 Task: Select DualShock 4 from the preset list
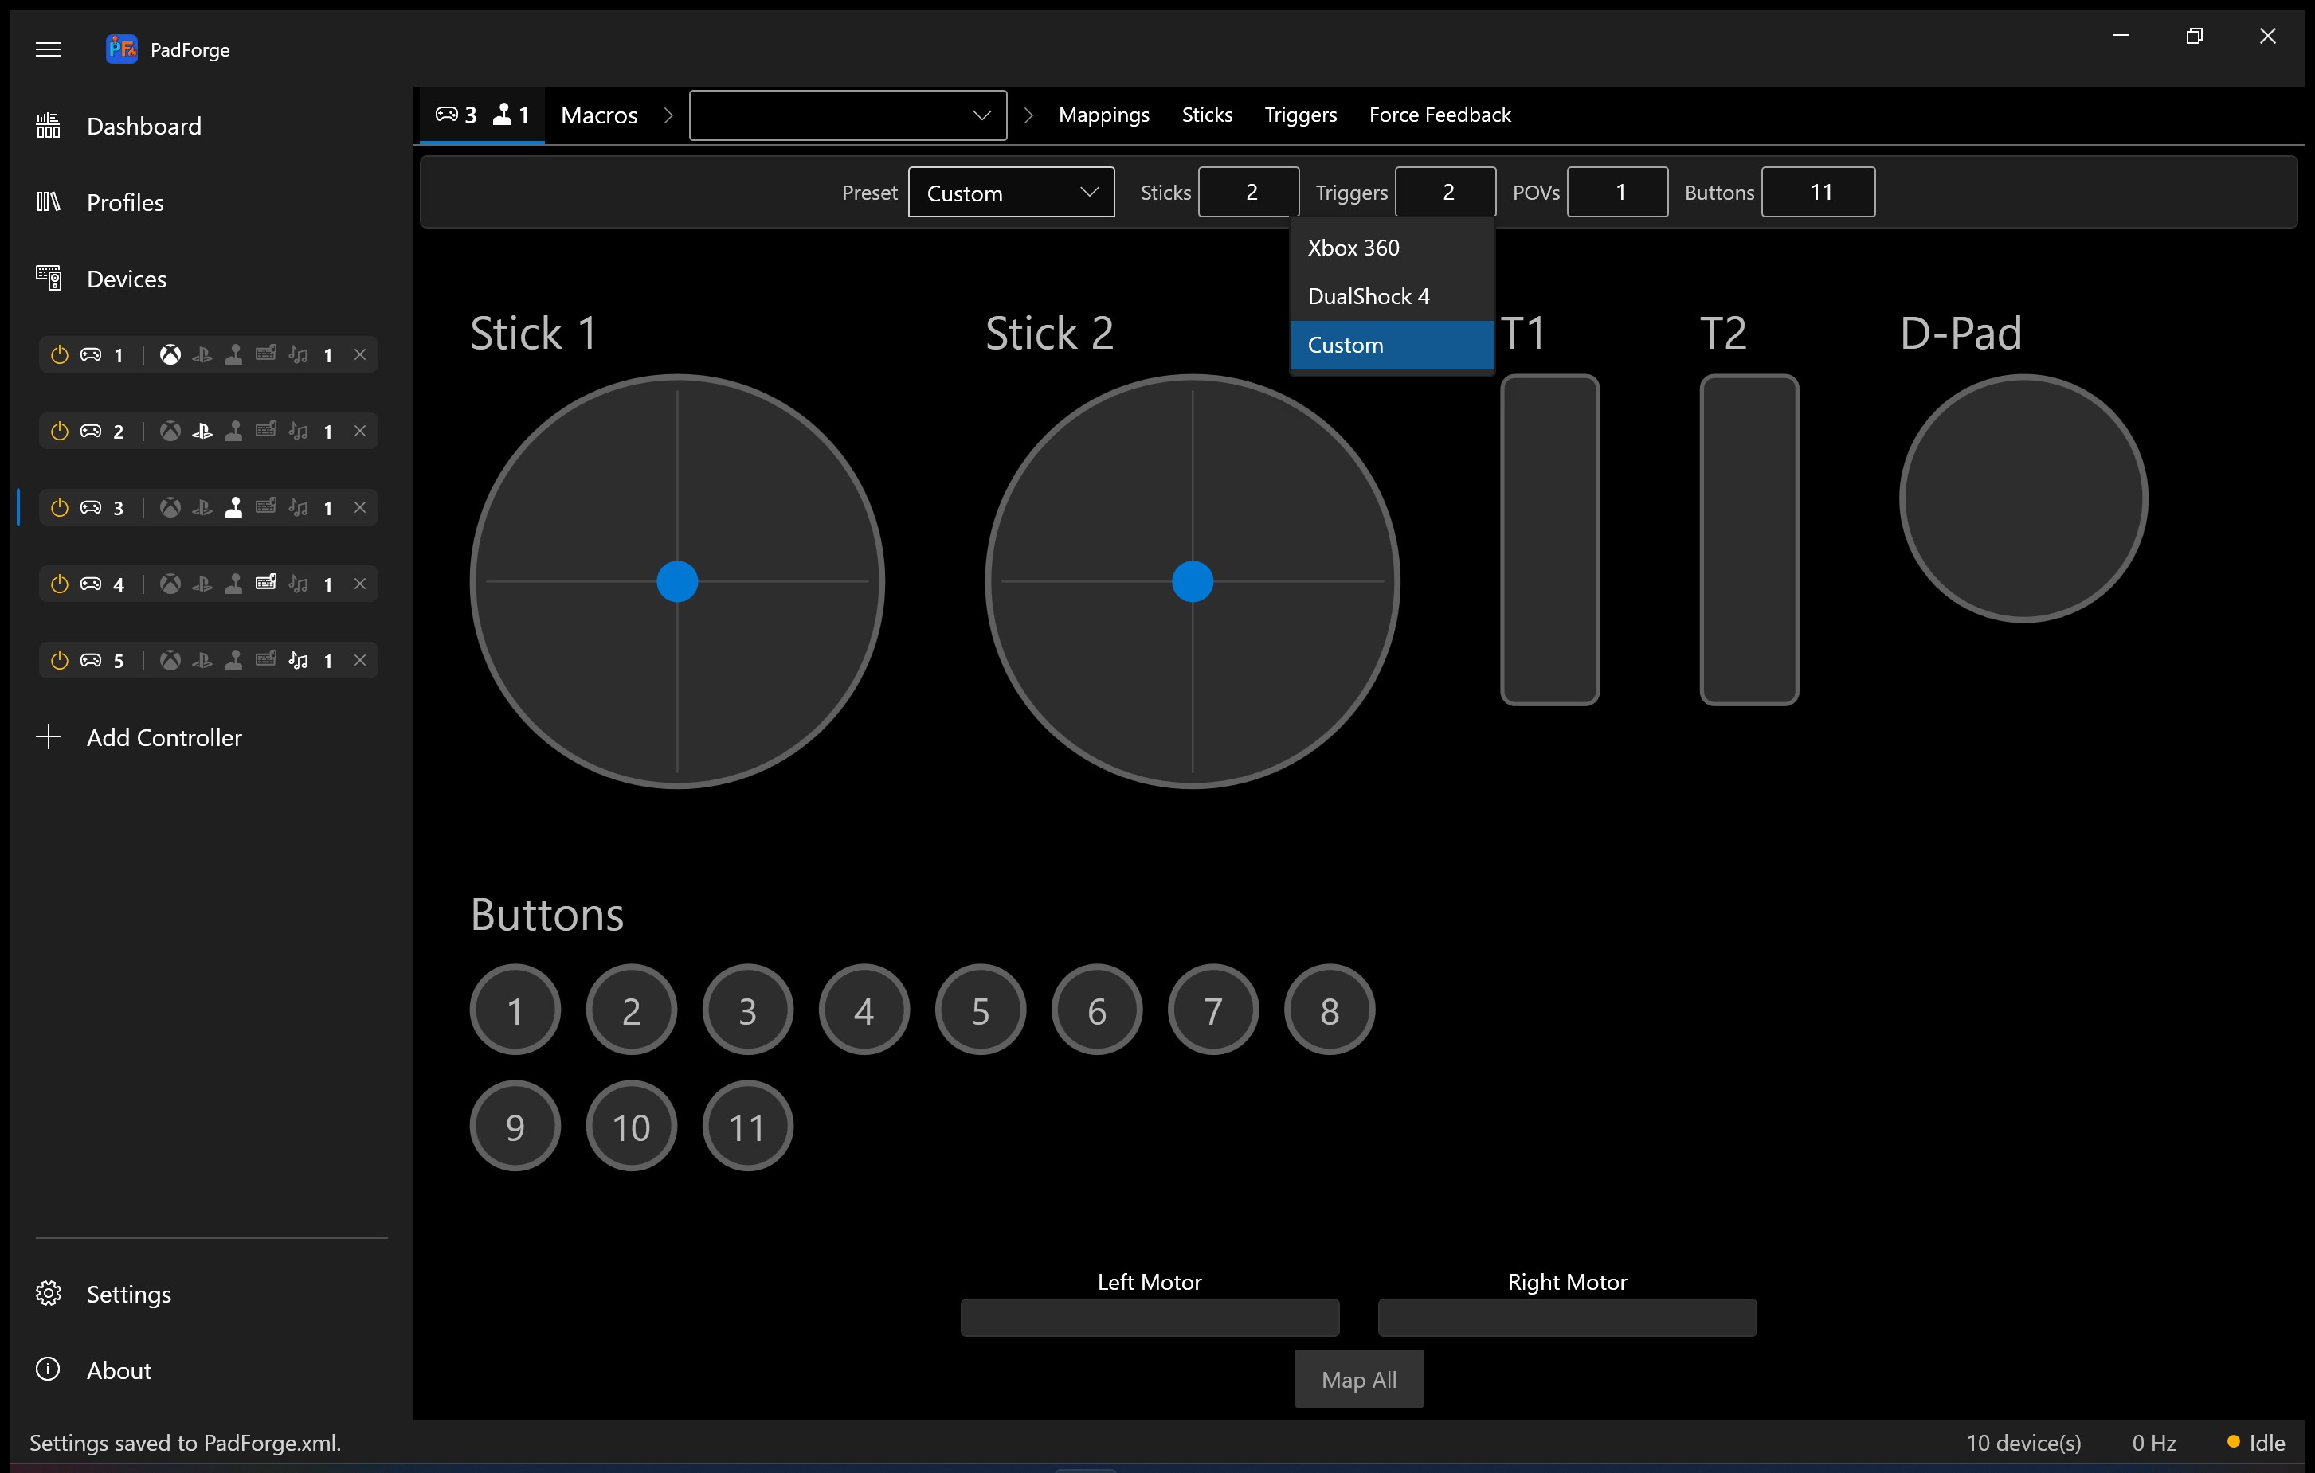[1368, 296]
